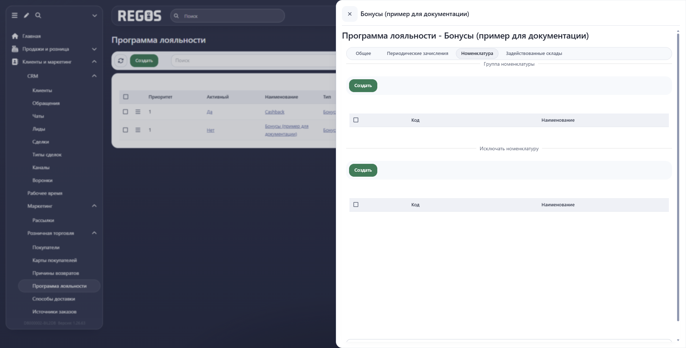Click the Главная home icon
Image resolution: width=686 pixels, height=348 pixels.
pyautogui.click(x=15, y=36)
